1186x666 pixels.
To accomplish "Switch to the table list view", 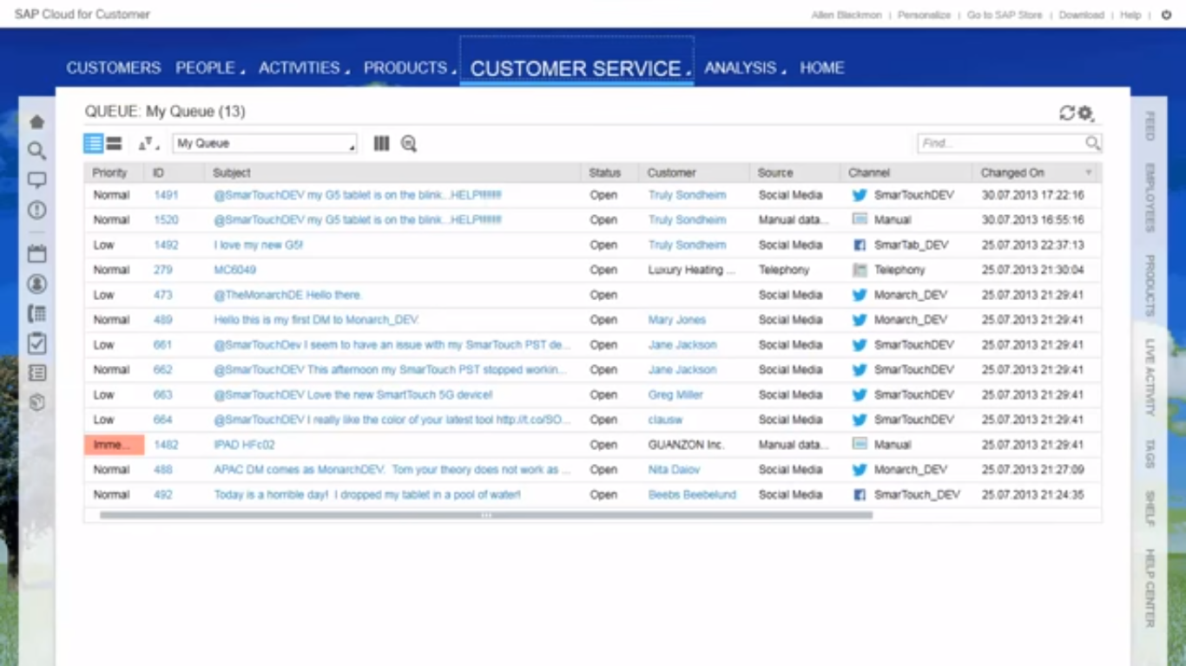I will point(94,143).
